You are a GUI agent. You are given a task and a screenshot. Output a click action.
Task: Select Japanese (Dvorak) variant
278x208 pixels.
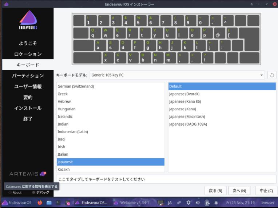tap(222, 94)
